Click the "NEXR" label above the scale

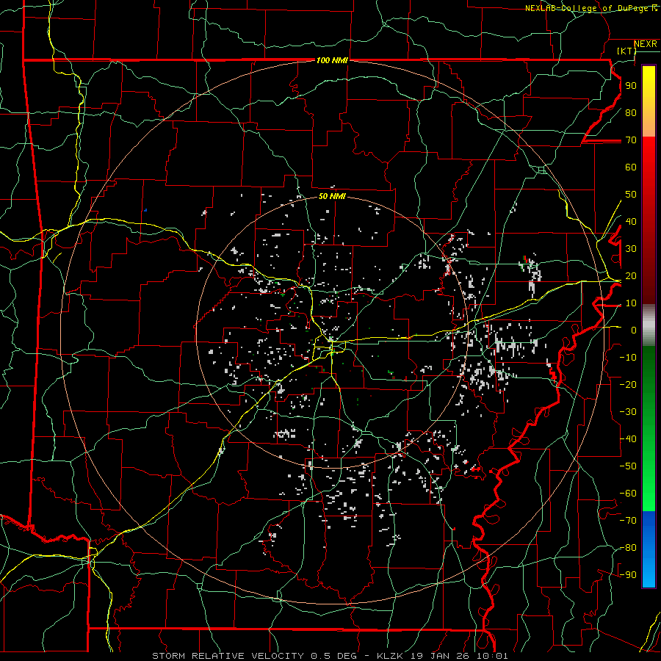tap(645, 44)
